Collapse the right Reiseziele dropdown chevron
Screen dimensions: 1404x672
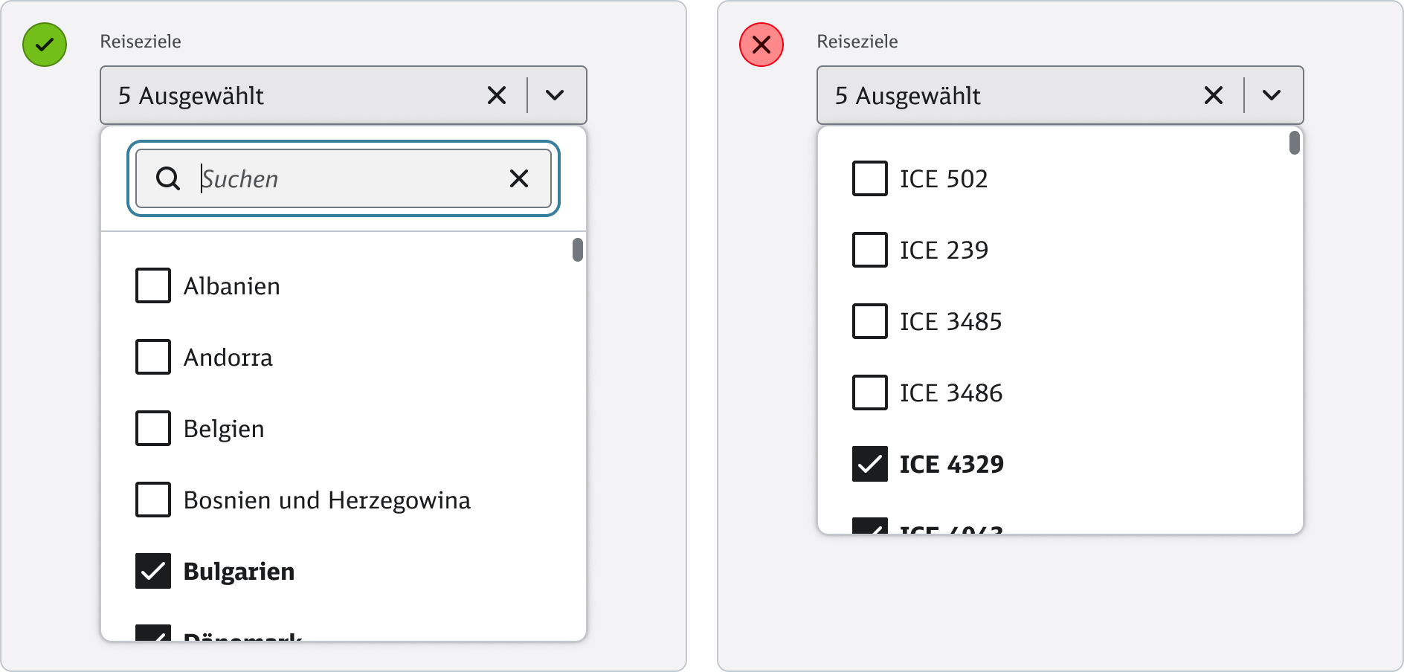pyautogui.click(x=1272, y=95)
